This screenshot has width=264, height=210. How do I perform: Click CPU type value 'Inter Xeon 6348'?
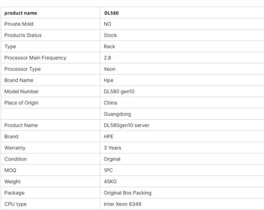coord(123,204)
